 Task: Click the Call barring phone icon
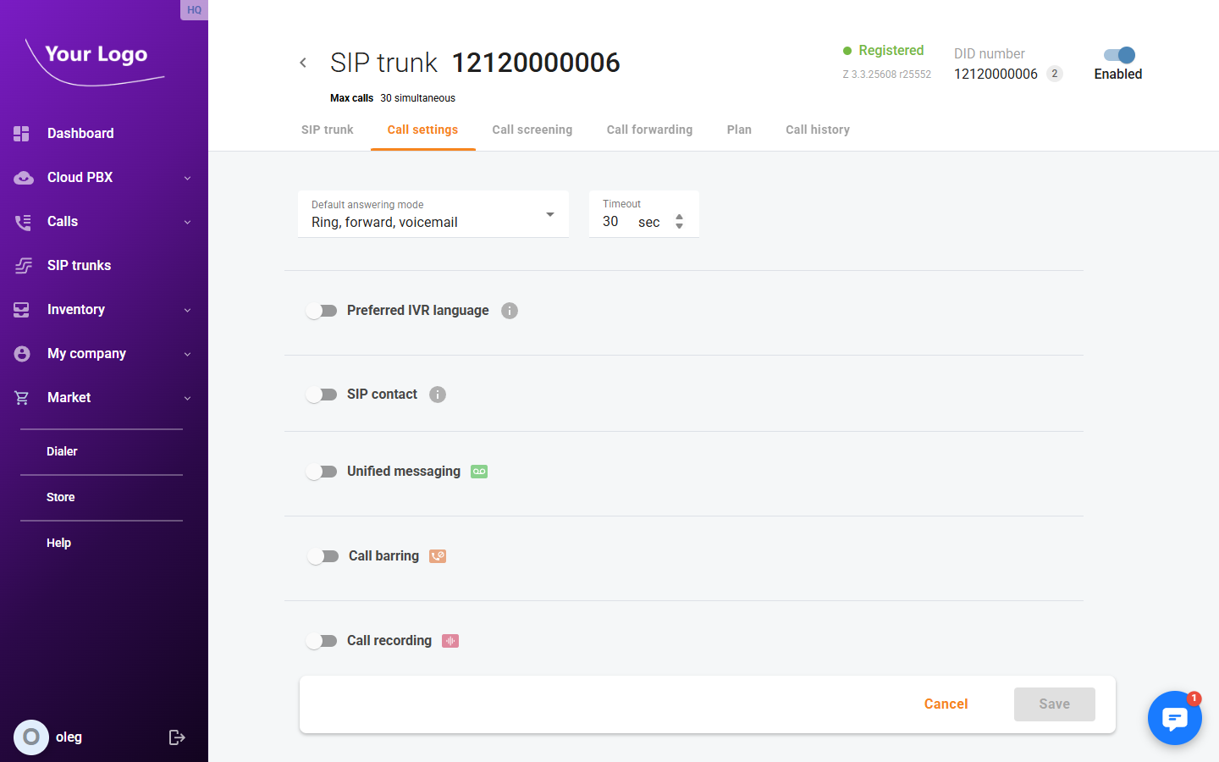click(x=438, y=556)
